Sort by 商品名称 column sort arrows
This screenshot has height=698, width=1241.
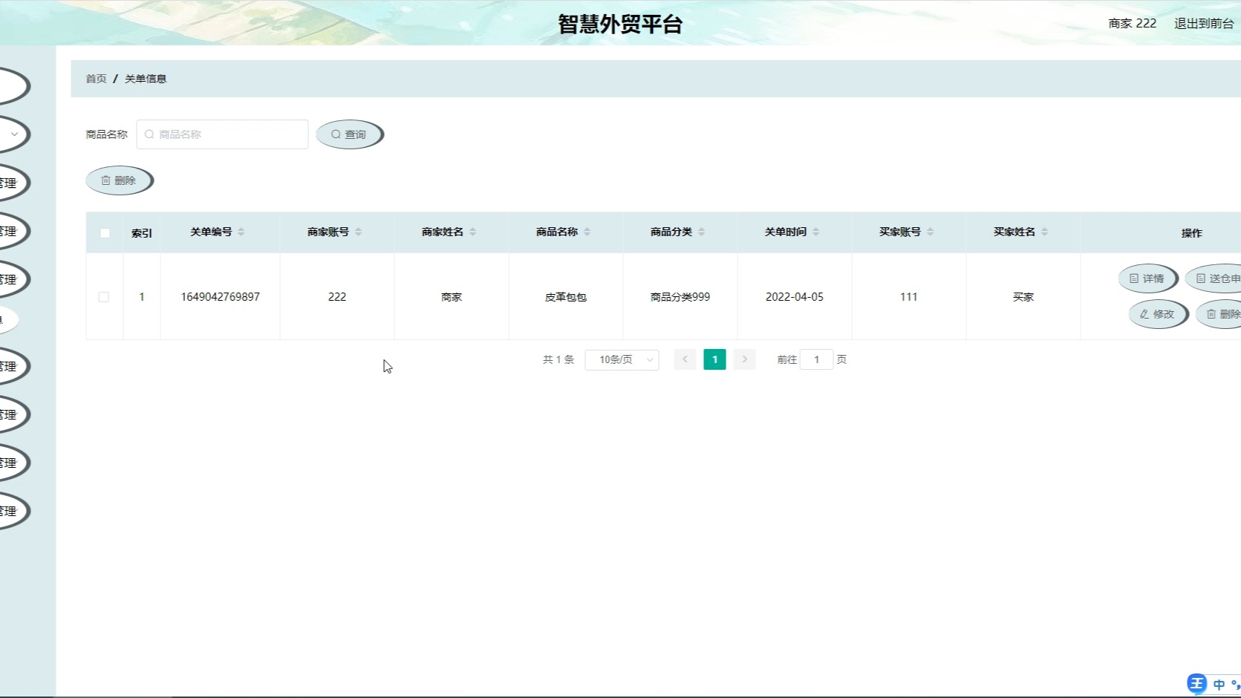[587, 232]
